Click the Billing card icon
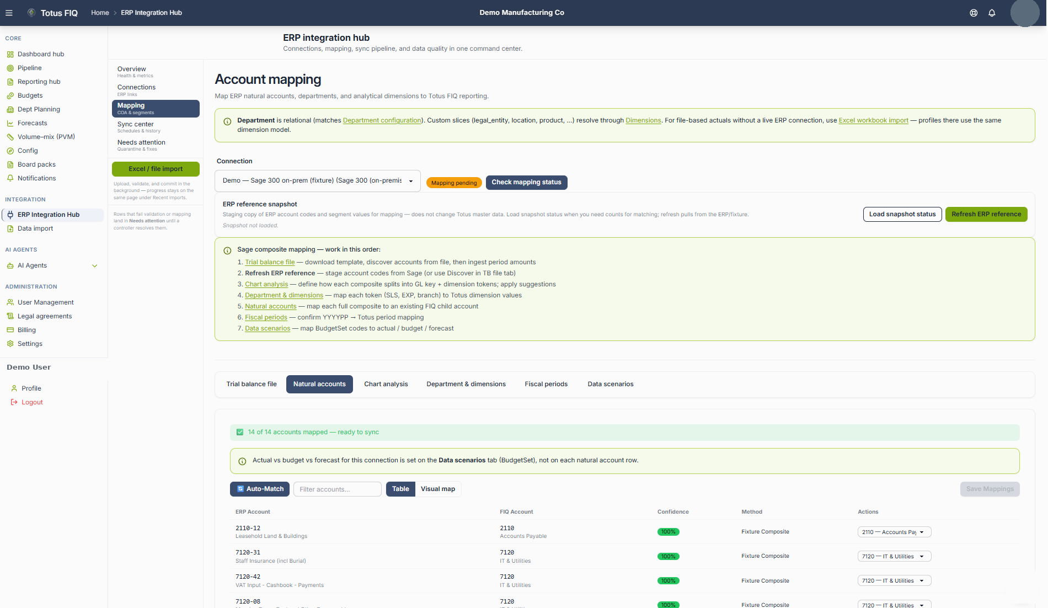This screenshot has height=608, width=1048. pos(10,330)
